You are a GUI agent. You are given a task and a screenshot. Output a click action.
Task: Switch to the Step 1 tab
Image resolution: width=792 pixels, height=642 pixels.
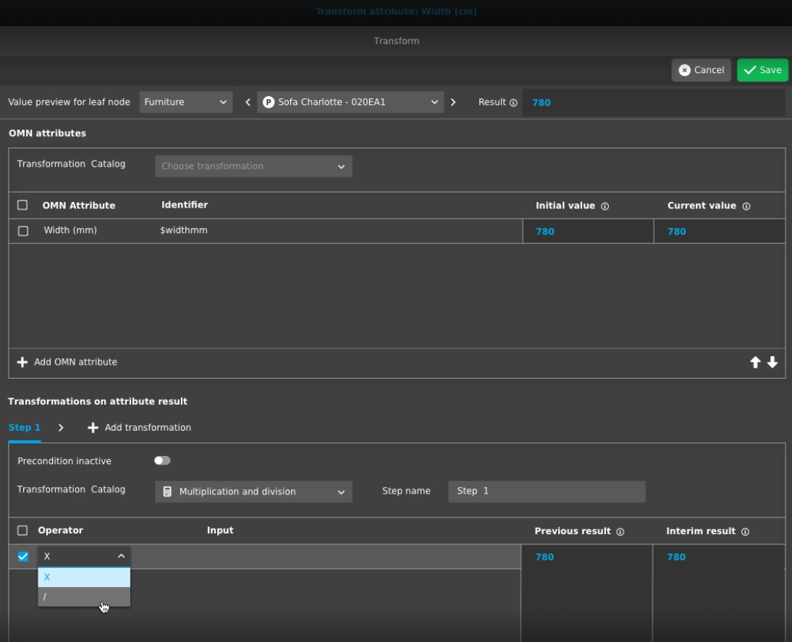pos(25,428)
